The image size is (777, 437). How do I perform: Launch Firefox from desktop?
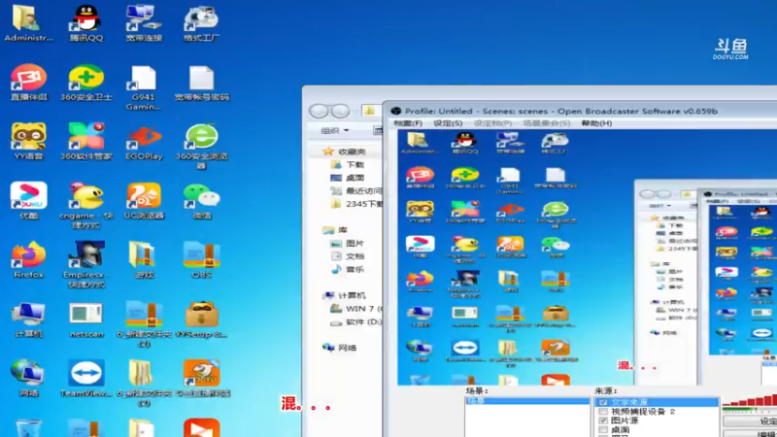29,259
